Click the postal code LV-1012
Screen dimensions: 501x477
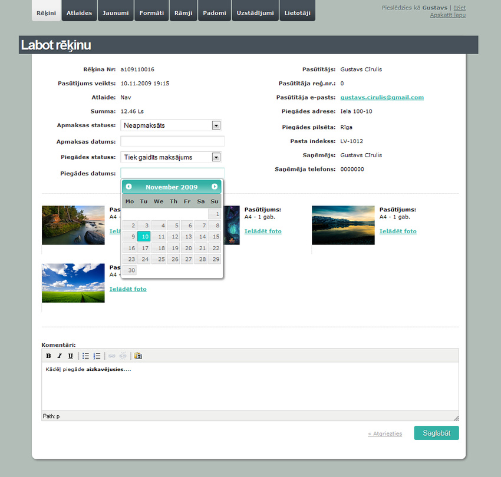click(x=351, y=141)
